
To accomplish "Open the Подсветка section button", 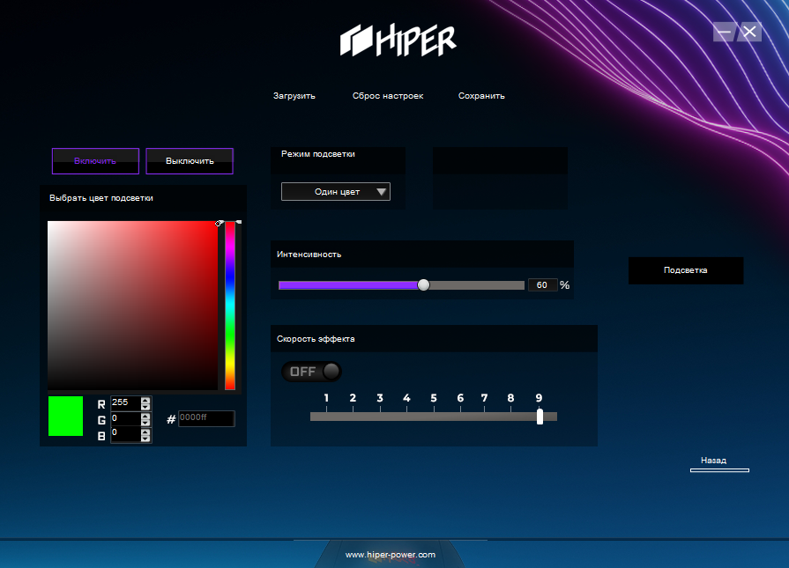I will (686, 270).
